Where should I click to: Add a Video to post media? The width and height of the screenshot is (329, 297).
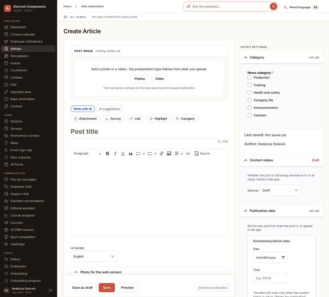(x=159, y=79)
